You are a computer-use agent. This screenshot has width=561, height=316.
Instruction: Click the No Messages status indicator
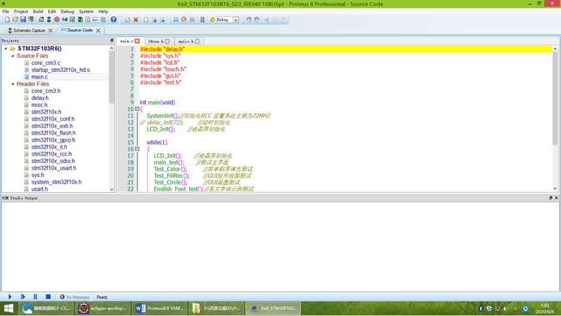point(75,297)
